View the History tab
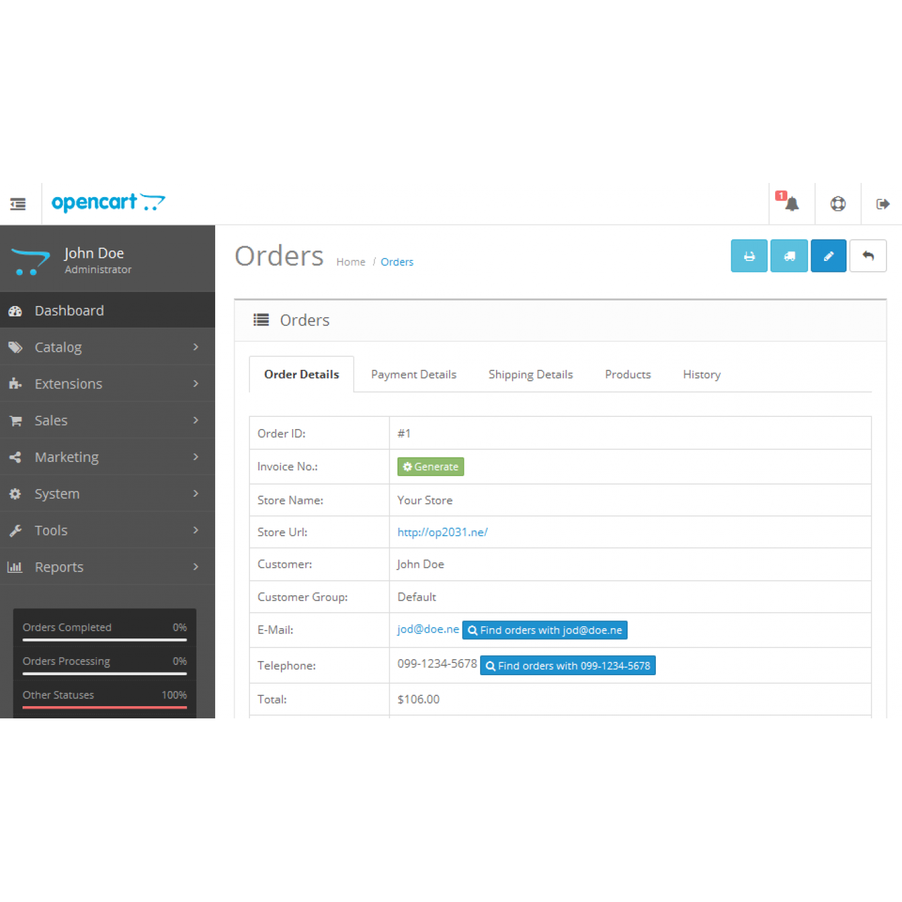Screen dimensions: 902x902 pos(701,374)
